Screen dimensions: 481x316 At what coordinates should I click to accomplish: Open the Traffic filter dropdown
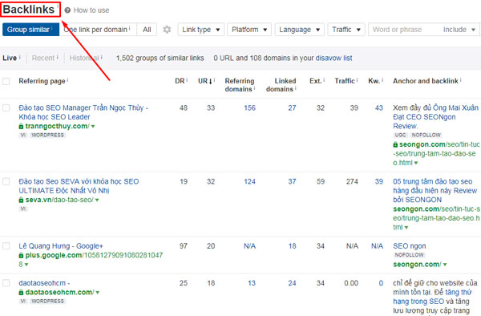pos(346,30)
